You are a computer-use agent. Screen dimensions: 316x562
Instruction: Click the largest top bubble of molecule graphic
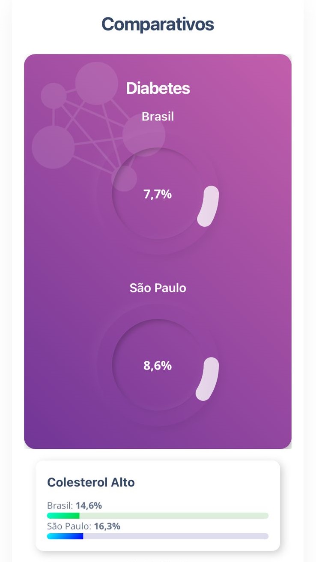point(96,83)
